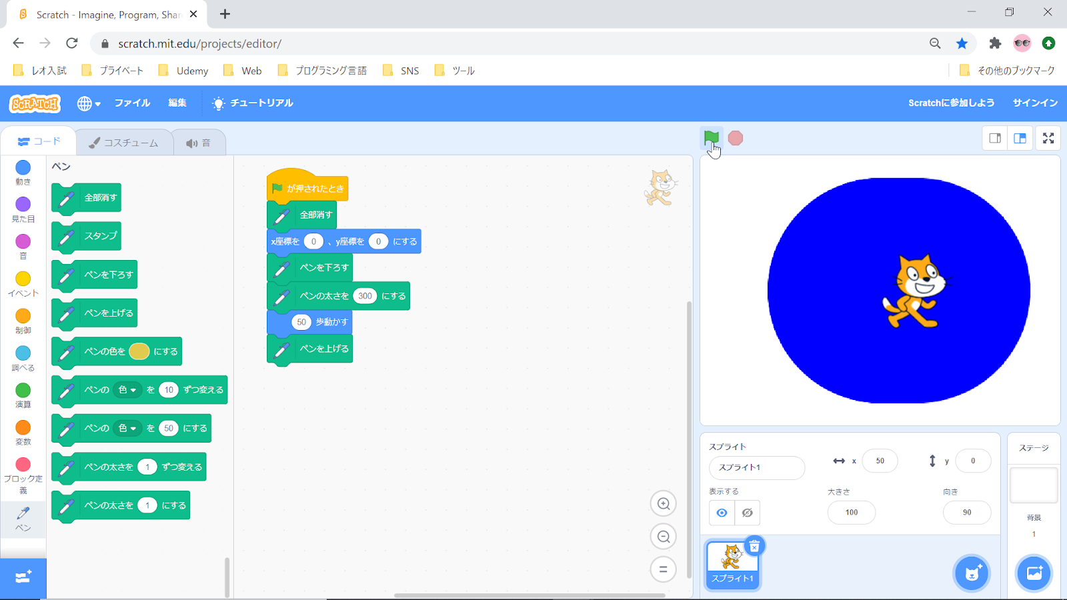The height and width of the screenshot is (600, 1067).
Task: Click palette ペンを上げる block
Action: click(95, 313)
